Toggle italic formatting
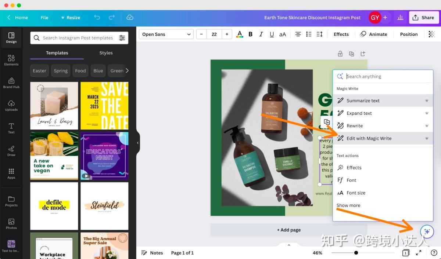Screen dimensions: 441x259 [x=261, y=34]
